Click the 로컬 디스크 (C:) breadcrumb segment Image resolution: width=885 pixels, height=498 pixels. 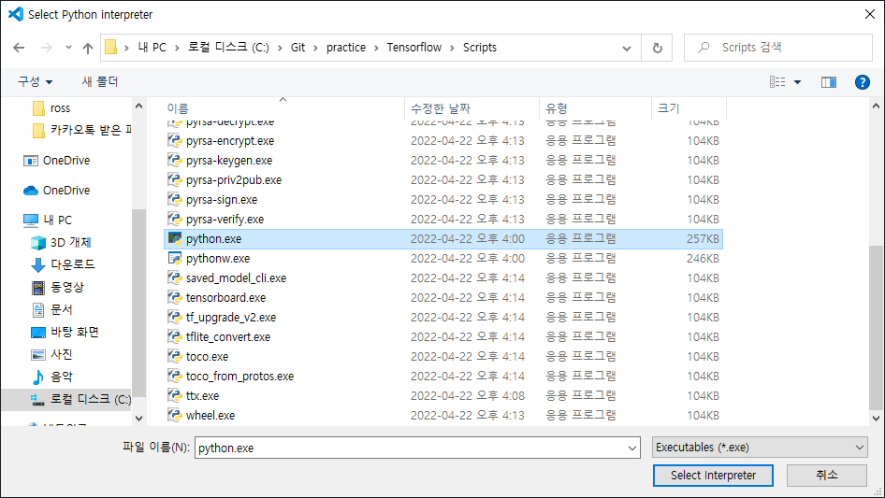[x=228, y=48]
